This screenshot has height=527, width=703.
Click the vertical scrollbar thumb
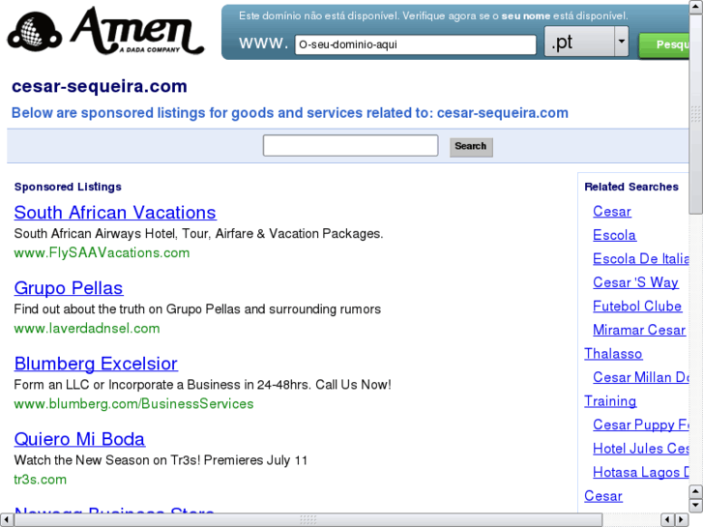[696, 114]
